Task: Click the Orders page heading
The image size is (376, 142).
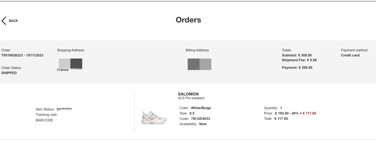Action: pyautogui.click(x=188, y=20)
